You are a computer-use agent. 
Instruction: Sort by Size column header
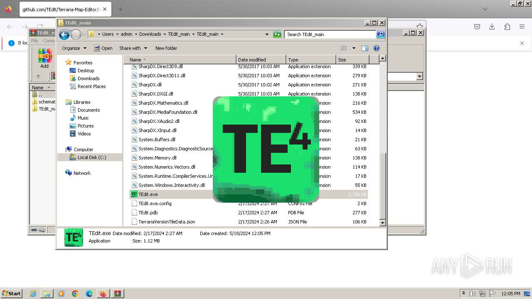coord(352,60)
